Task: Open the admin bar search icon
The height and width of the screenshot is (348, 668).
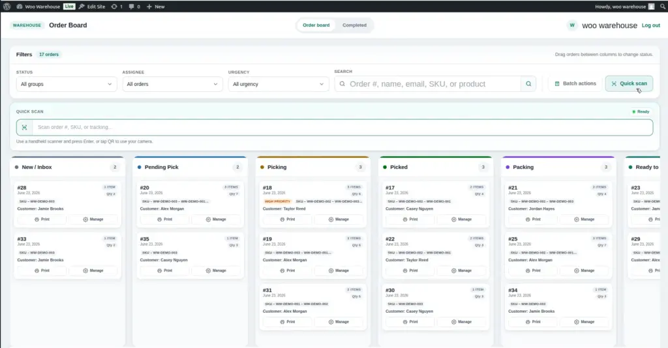Action: point(663,7)
